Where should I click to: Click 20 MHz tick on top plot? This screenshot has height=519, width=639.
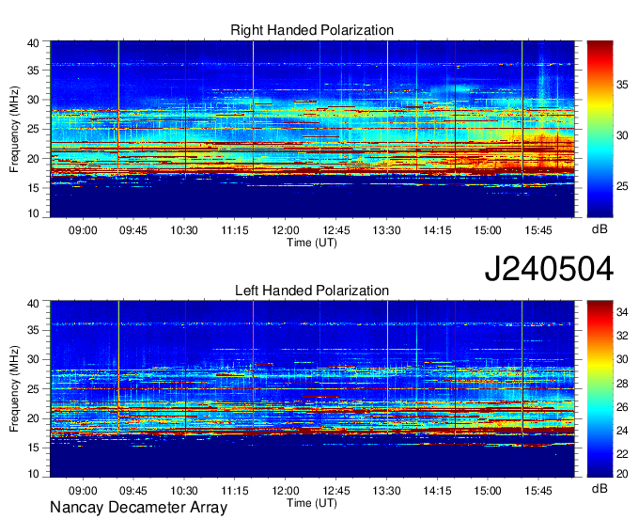tap(33, 159)
